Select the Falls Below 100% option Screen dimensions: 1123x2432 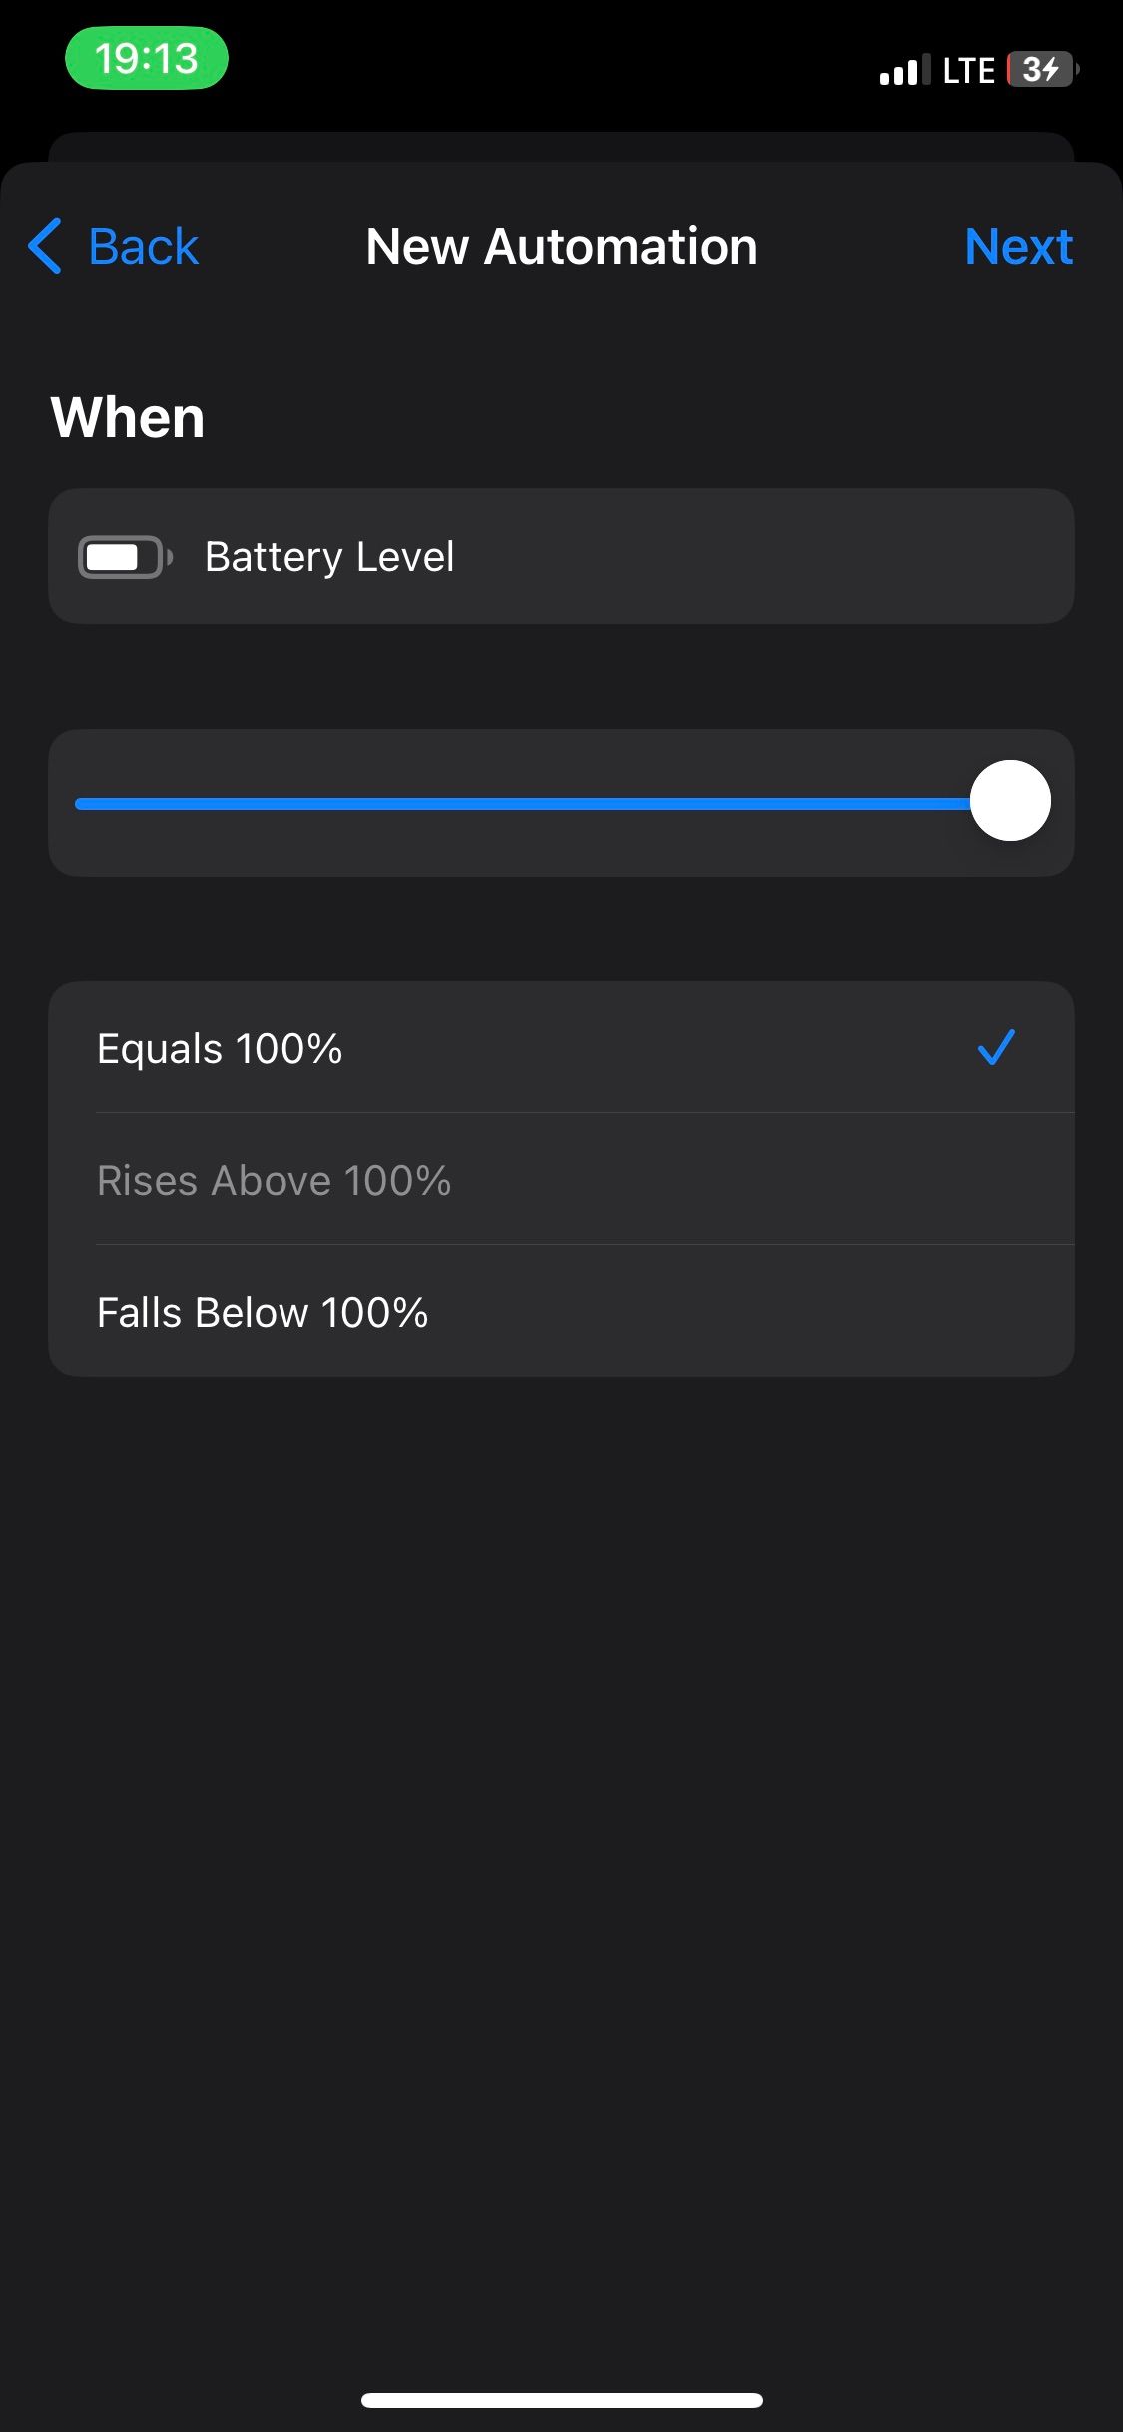pos(263,1312)
